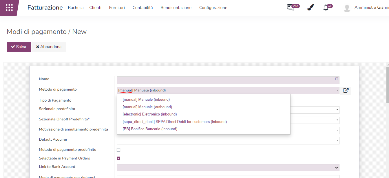Open the Contabilità menu
This screenshot has height=178, width=389.
tap(143, 8)
